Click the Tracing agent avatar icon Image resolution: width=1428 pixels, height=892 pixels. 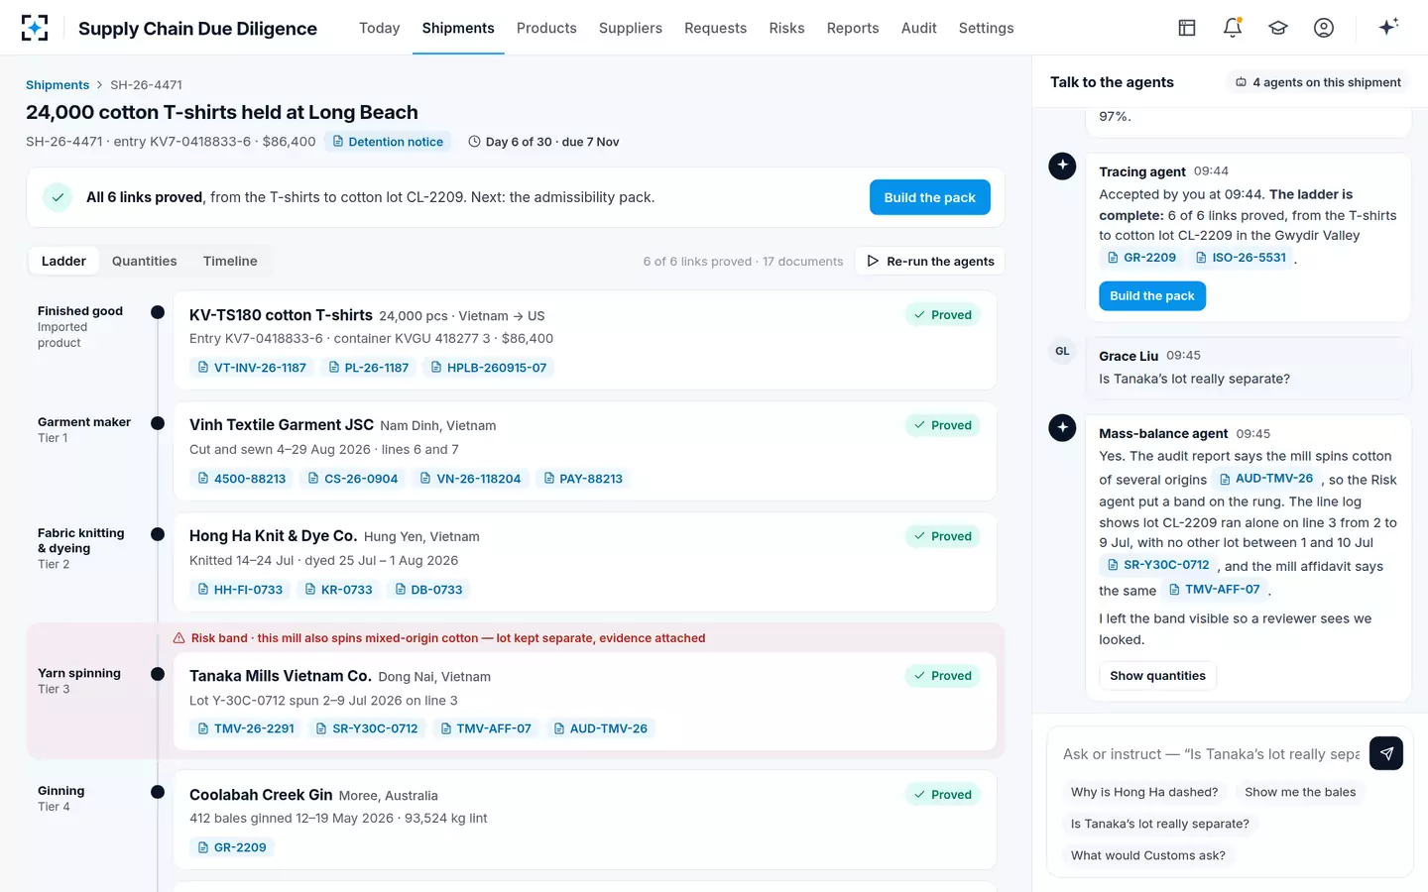click(1062, 167)
